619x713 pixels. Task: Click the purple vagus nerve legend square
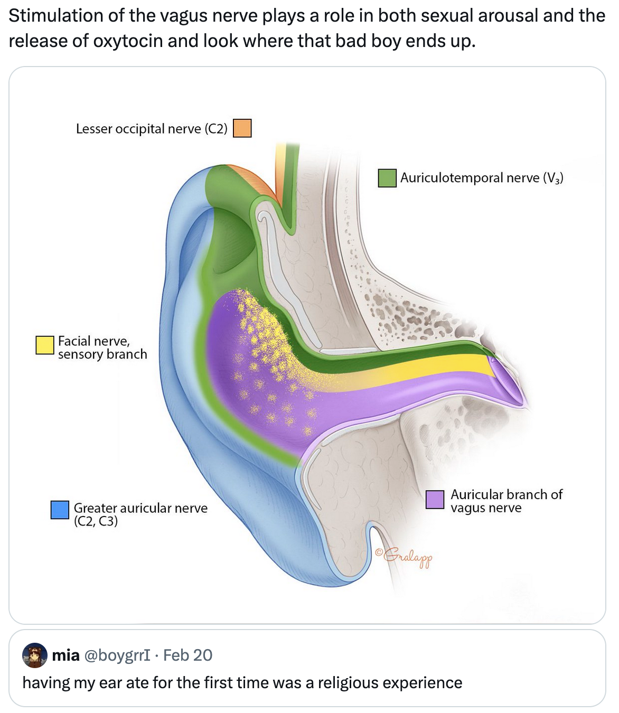435,500
